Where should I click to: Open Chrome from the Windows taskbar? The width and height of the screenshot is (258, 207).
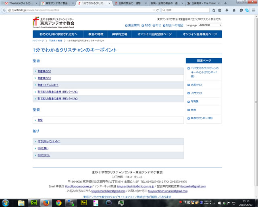click(x=59, y=202)
